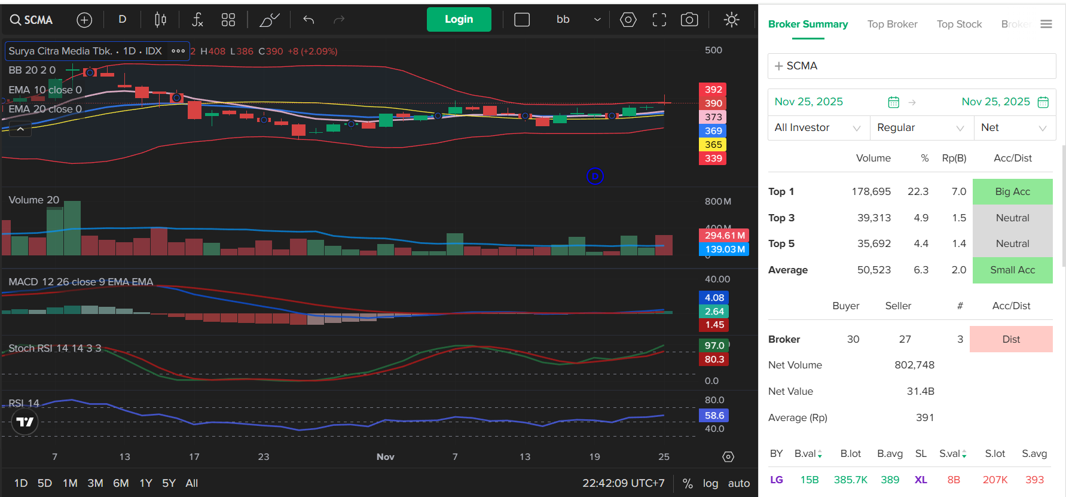Open the candlestick chart style icon

[160, 20]
